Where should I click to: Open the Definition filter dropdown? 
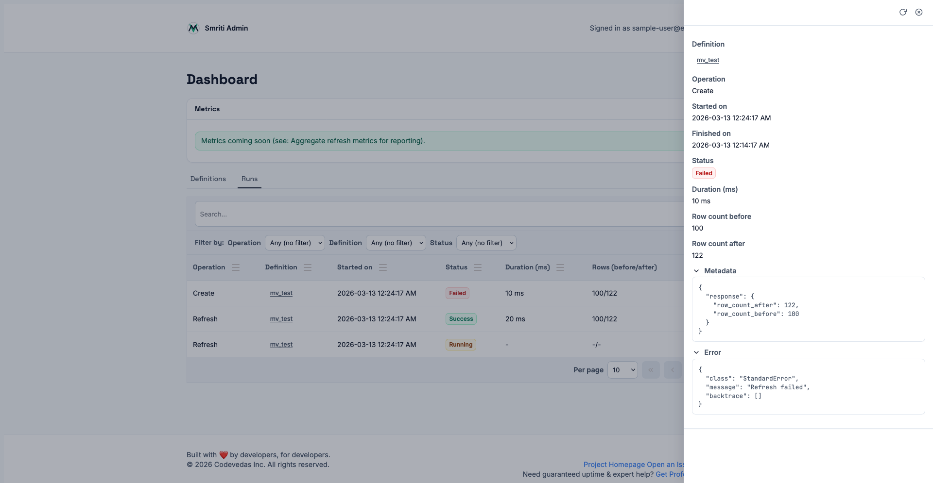click(x=396, y=243)
